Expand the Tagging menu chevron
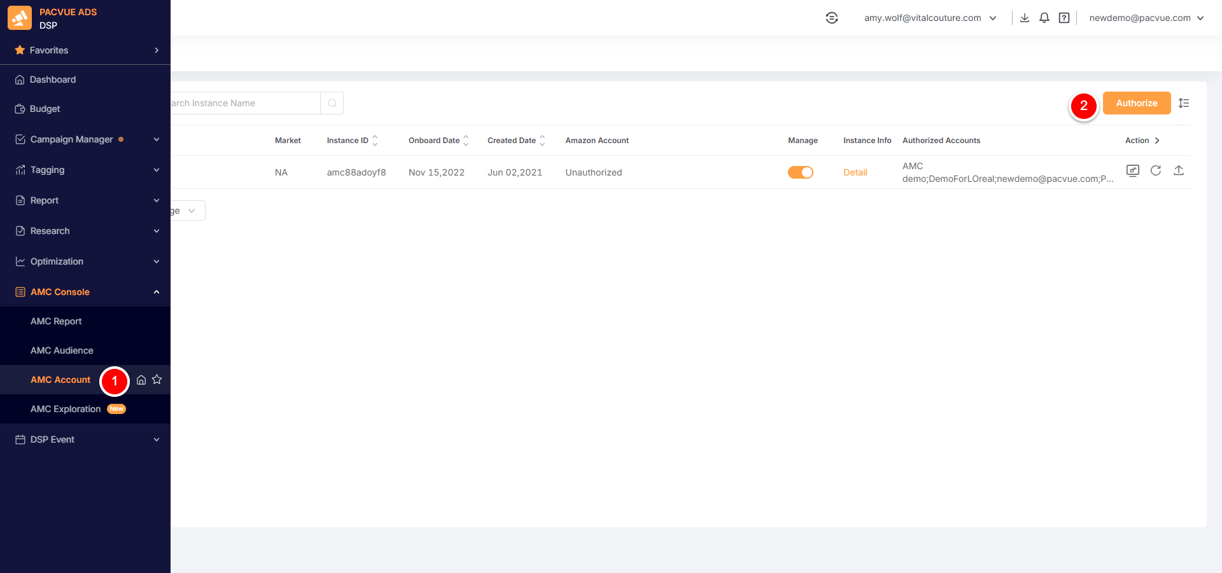Viewport: 1222px width, 573px height. [157, 170]
